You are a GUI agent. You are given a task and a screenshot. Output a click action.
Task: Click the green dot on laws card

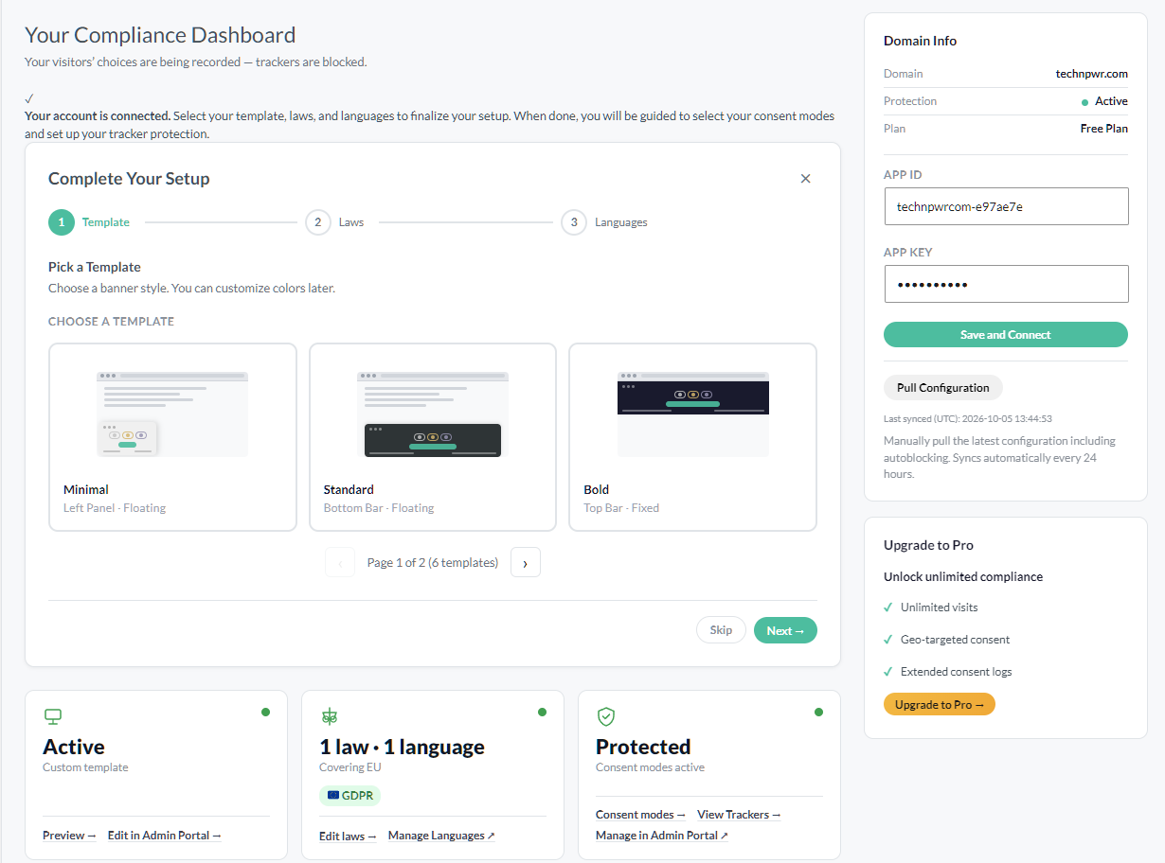point(542,712)
